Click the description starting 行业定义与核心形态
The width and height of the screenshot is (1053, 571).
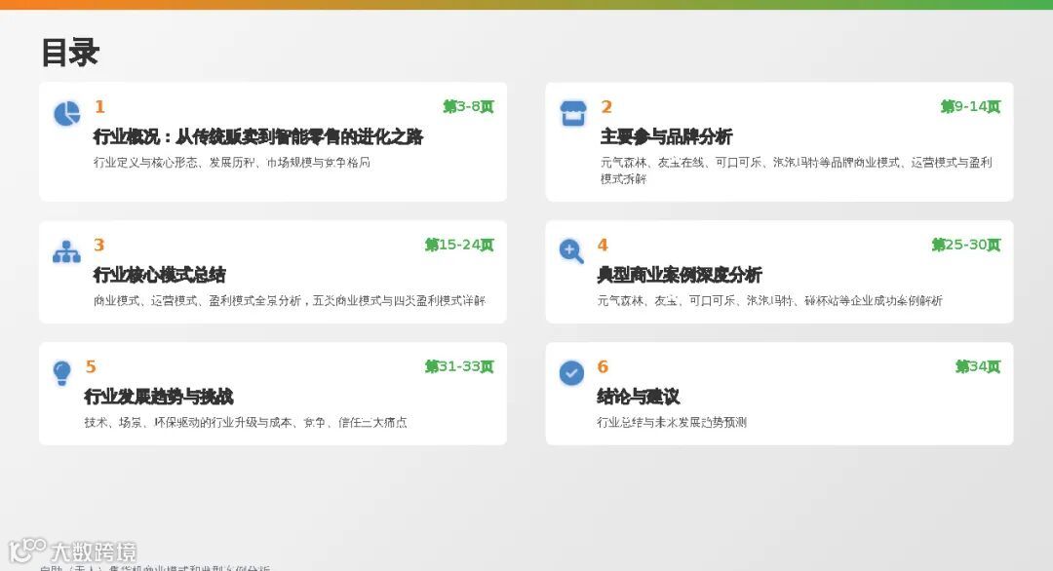(x=232, y=163)
